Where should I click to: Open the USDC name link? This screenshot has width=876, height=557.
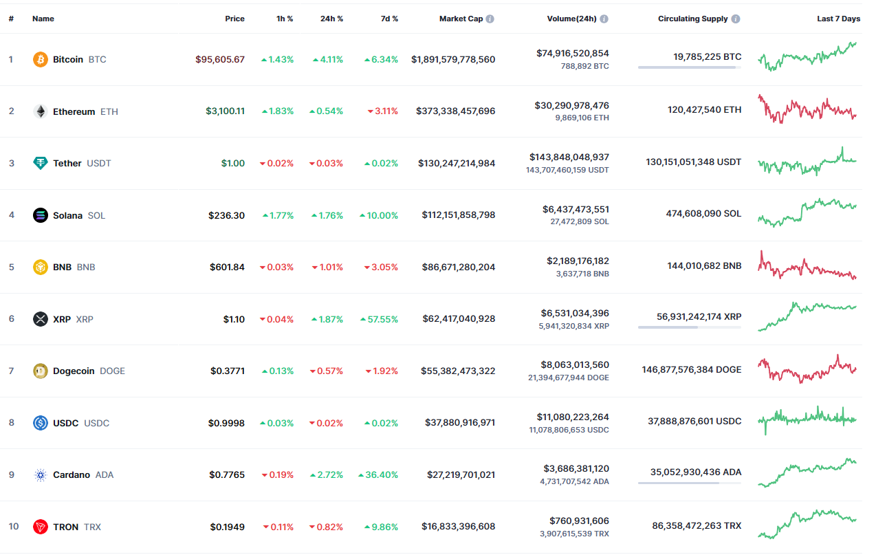coord(81,423)
